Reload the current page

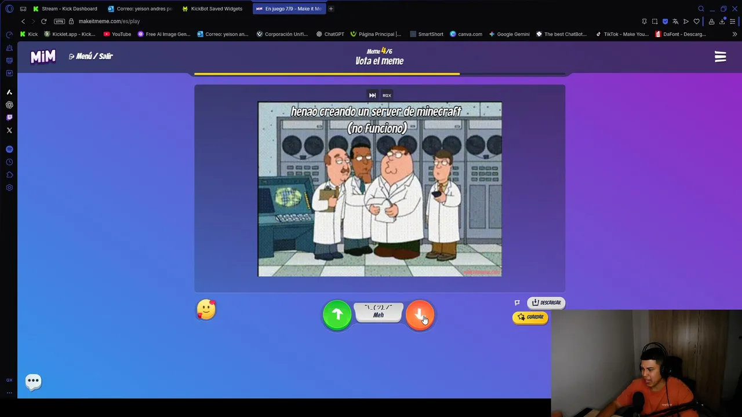pos(43,21)
